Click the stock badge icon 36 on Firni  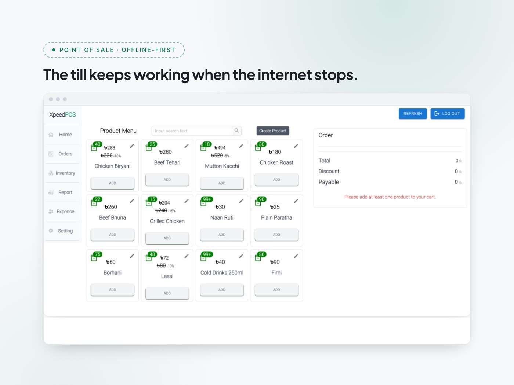[260, 256]
